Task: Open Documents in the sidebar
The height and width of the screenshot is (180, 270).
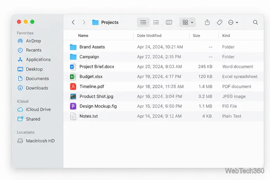Action: (x=33, y=78)
